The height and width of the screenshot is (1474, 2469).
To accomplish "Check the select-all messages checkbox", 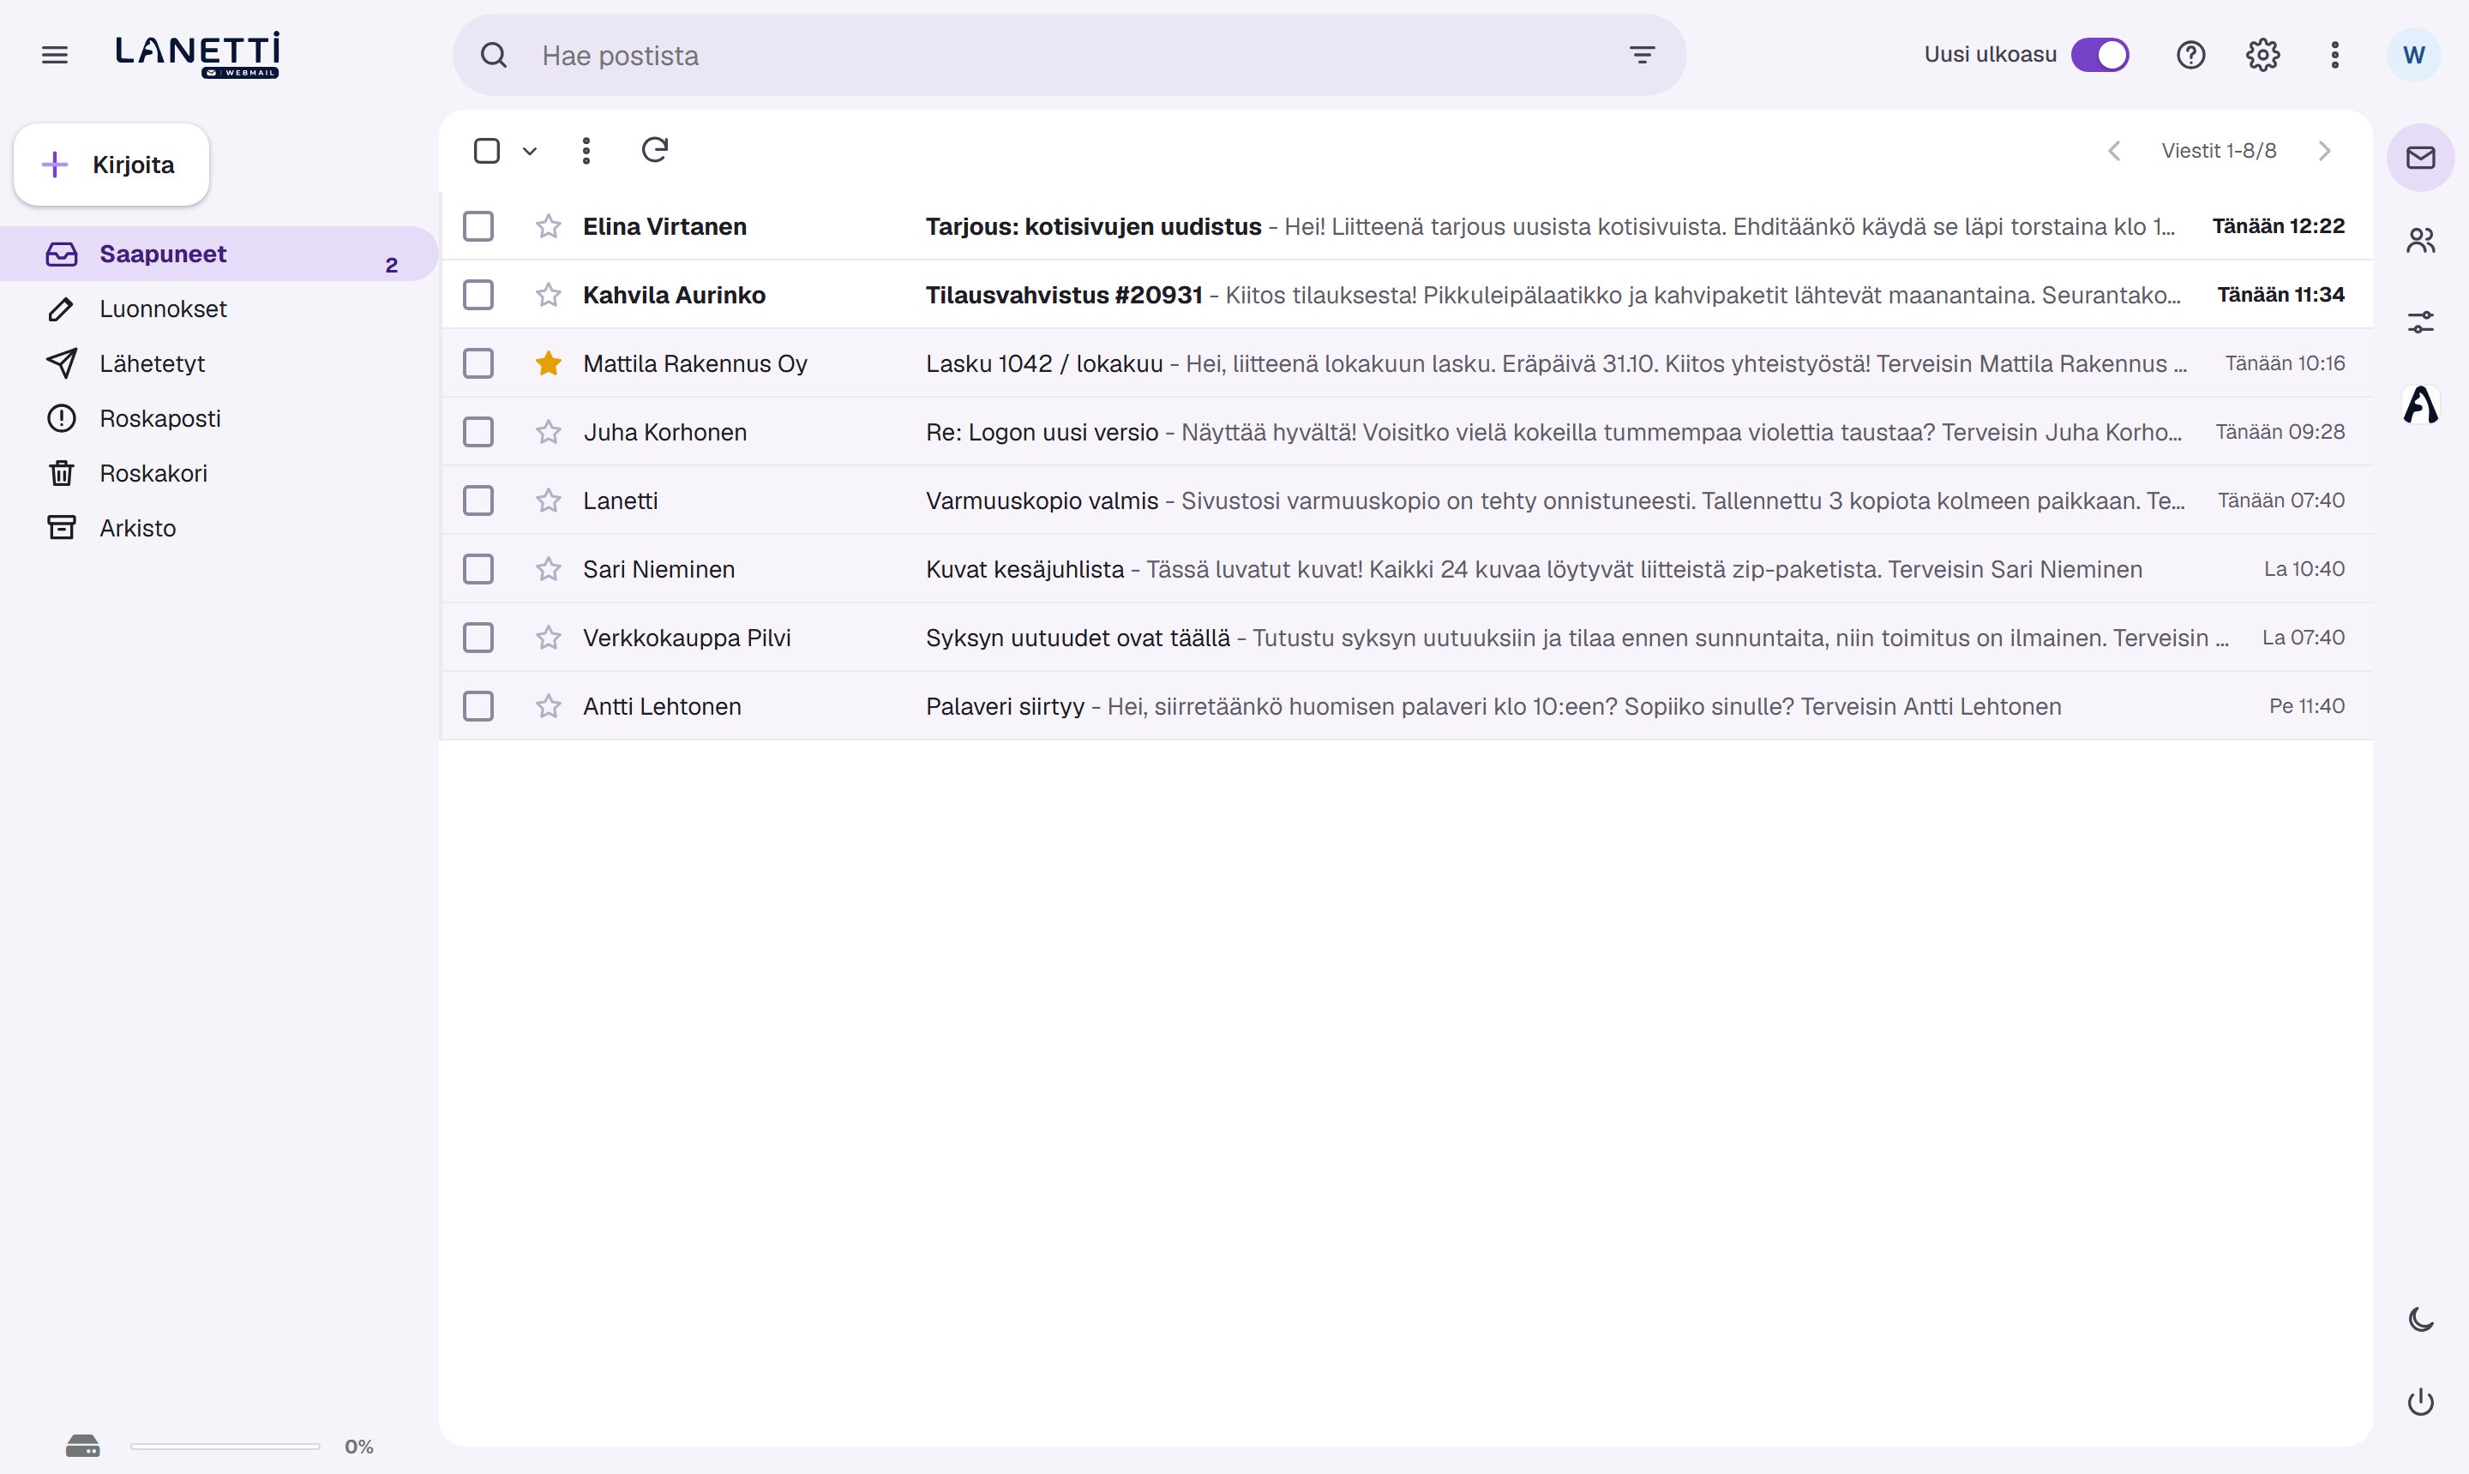I will coord(487,151).
